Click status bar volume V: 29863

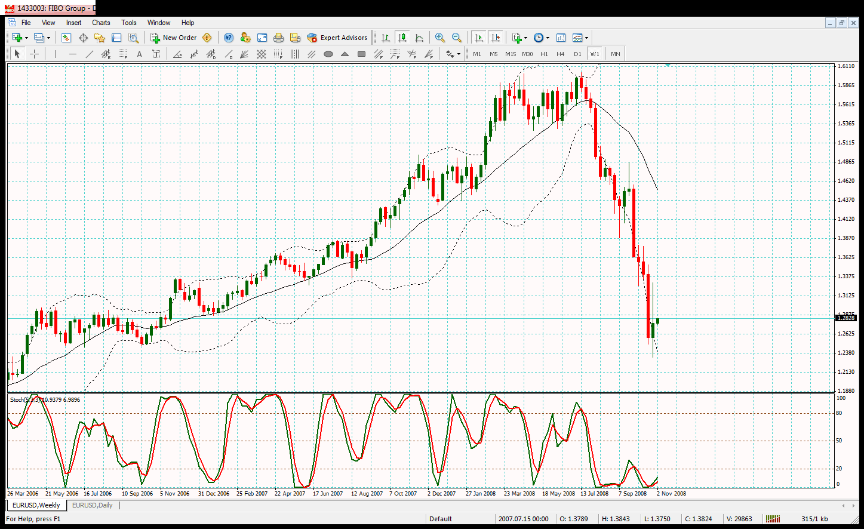click(x=739, y=519)
